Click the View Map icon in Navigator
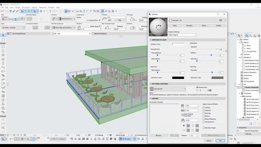Viewport: 261px width, 147px height. point(251,36)
